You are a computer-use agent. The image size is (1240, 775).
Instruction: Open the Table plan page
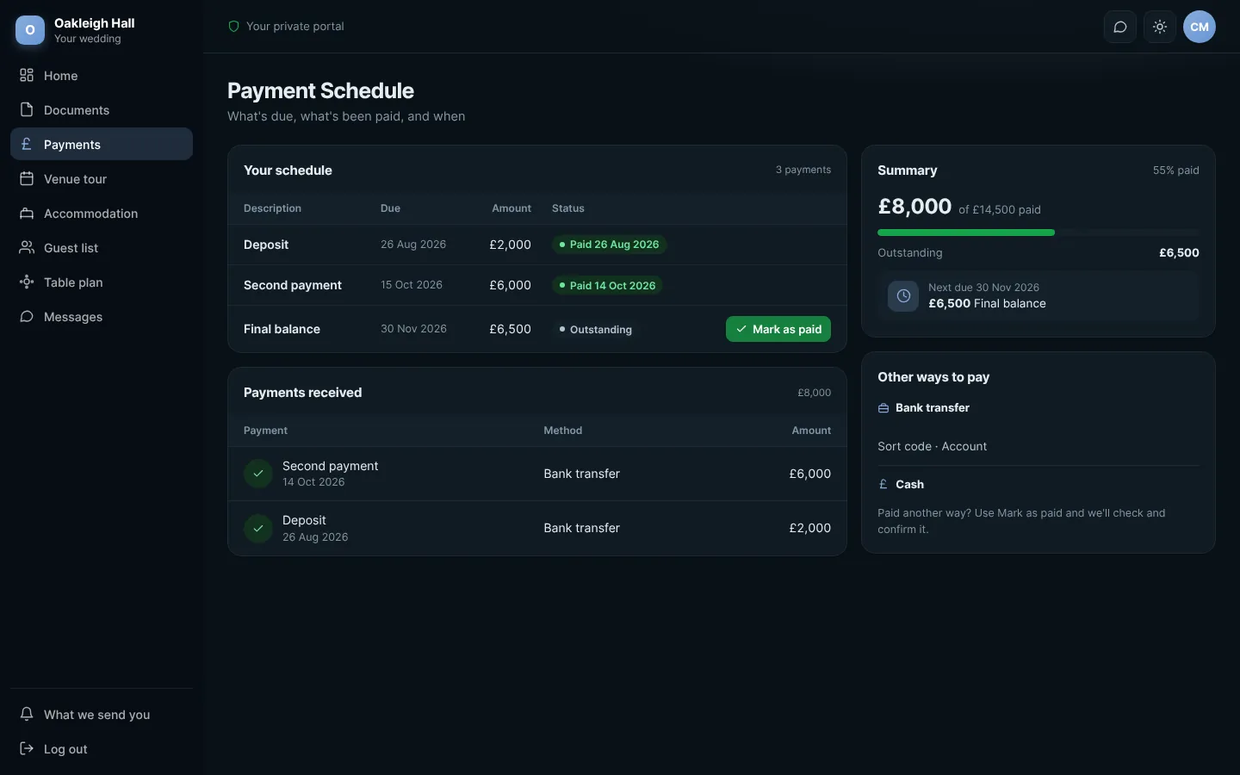tap(102, 282)
